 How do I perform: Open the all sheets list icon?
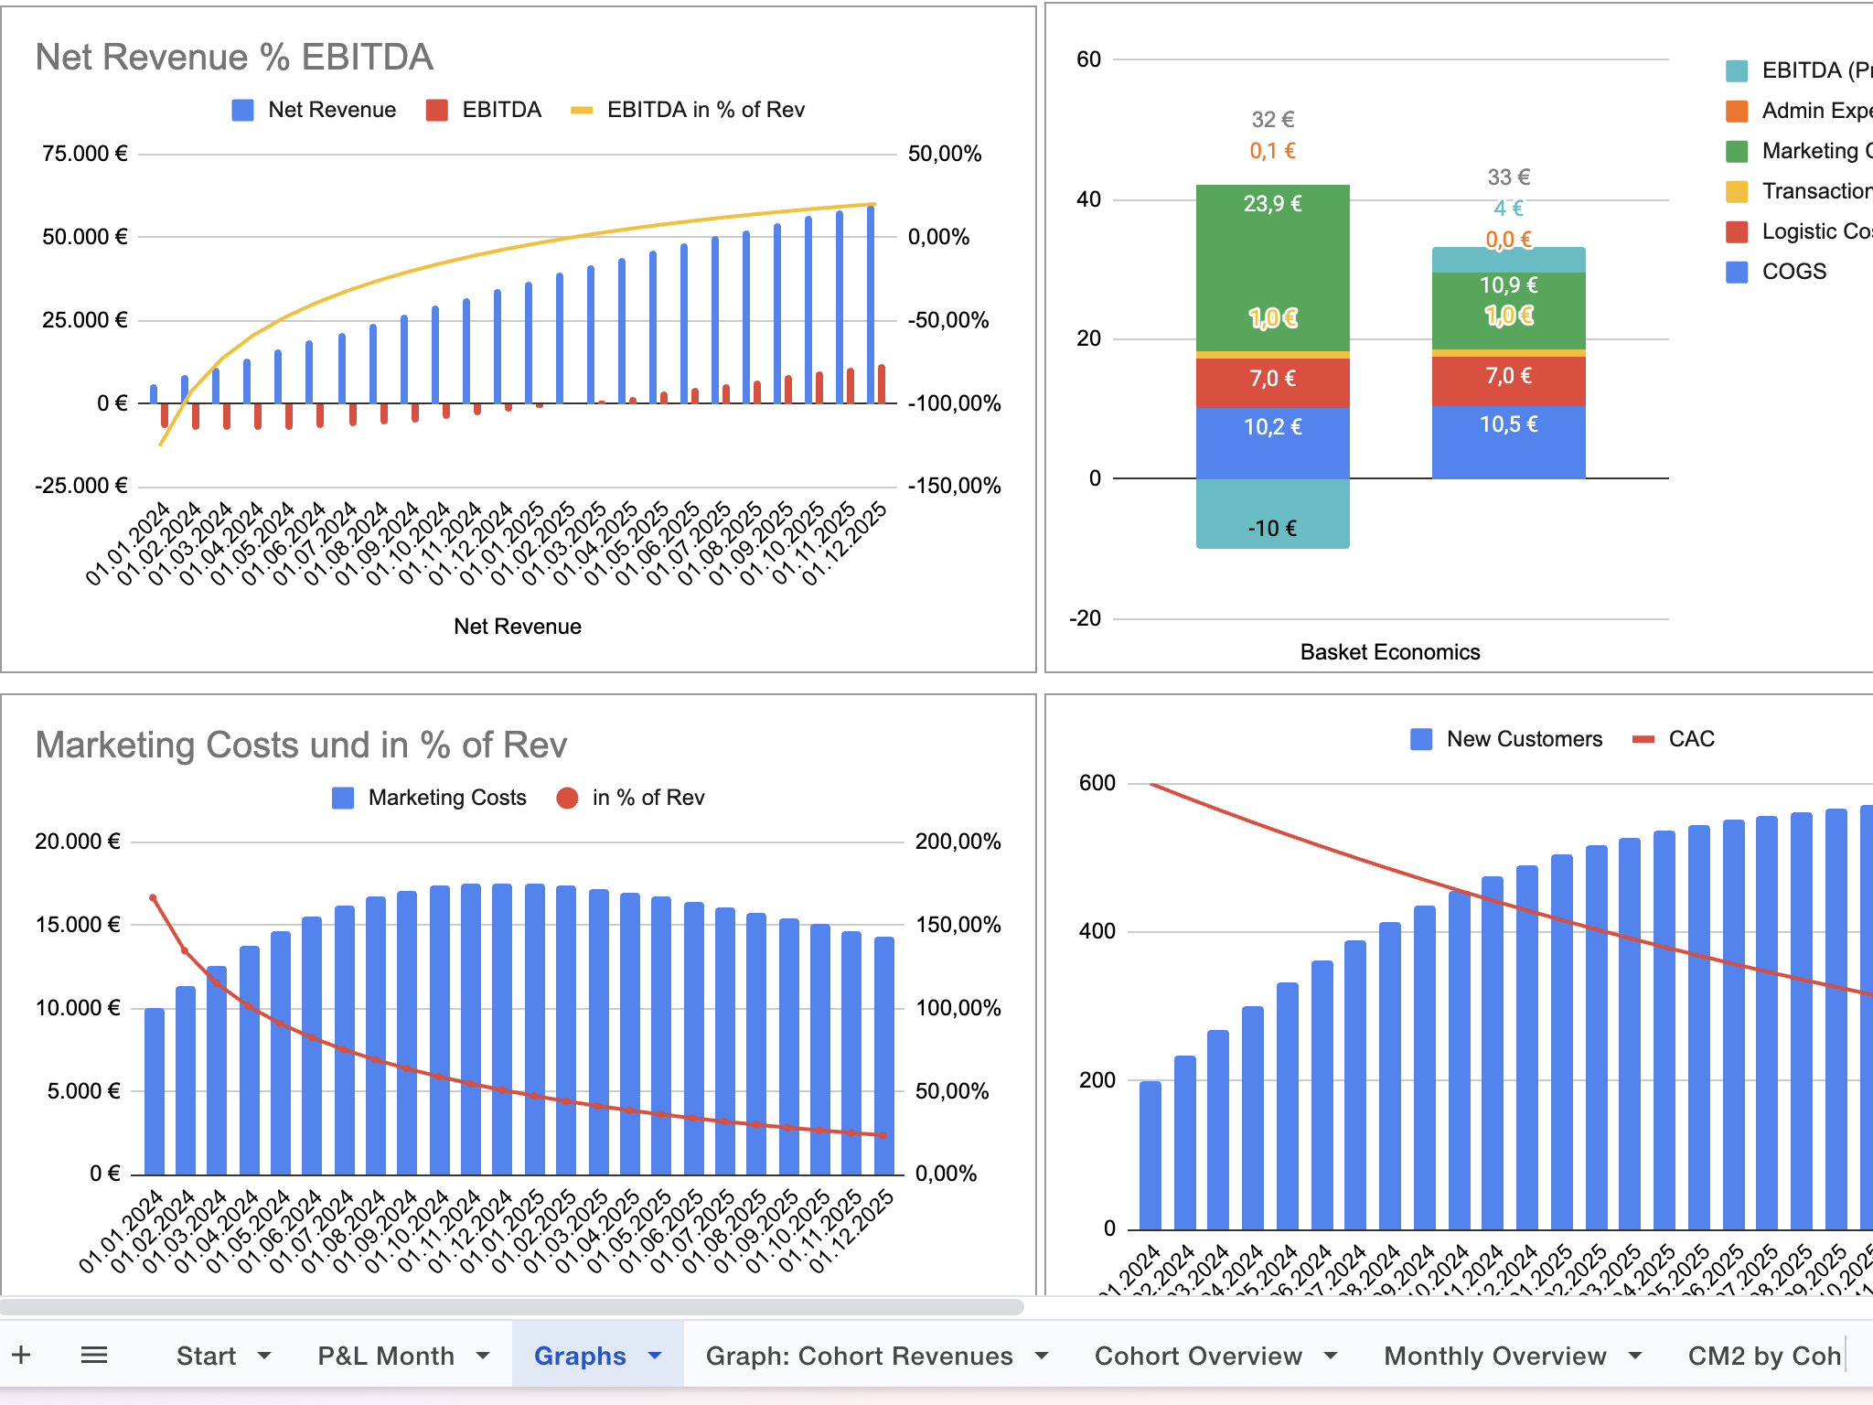[x=94, y=1355]
